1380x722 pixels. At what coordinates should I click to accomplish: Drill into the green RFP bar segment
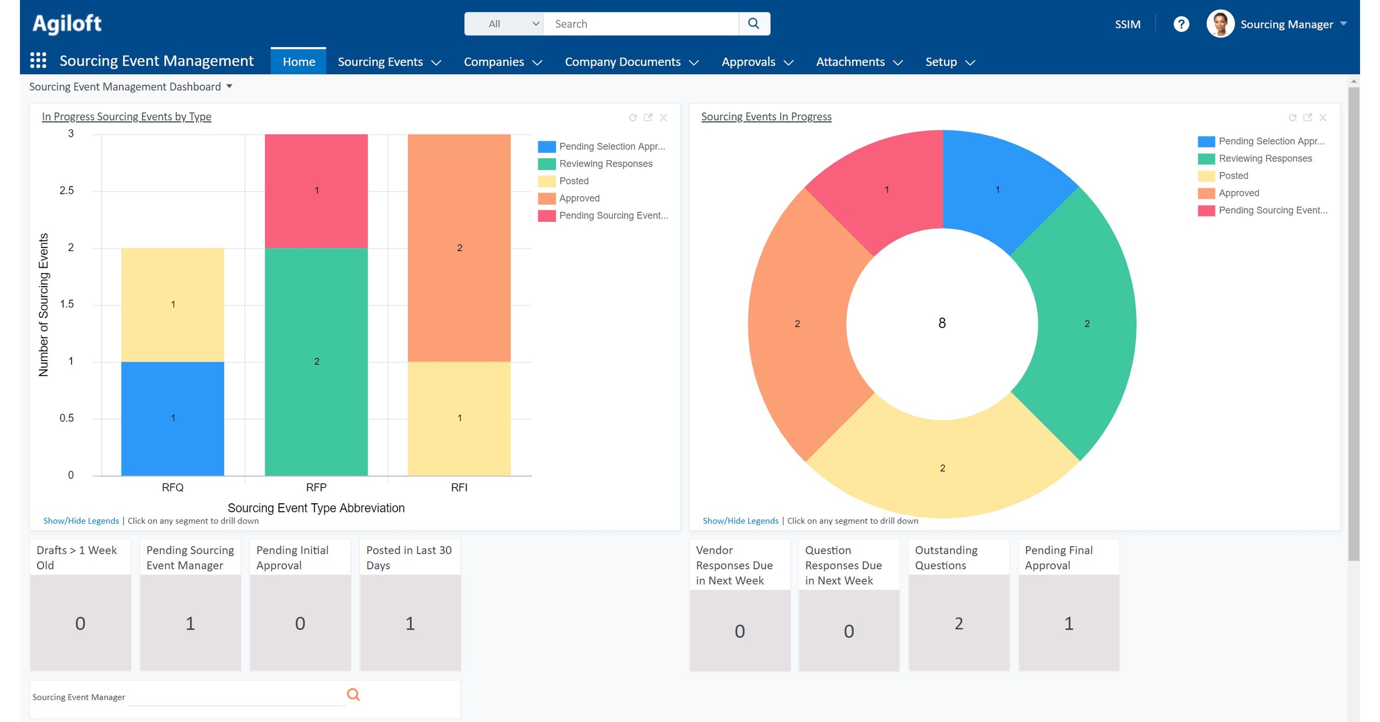tap(316, 362)
